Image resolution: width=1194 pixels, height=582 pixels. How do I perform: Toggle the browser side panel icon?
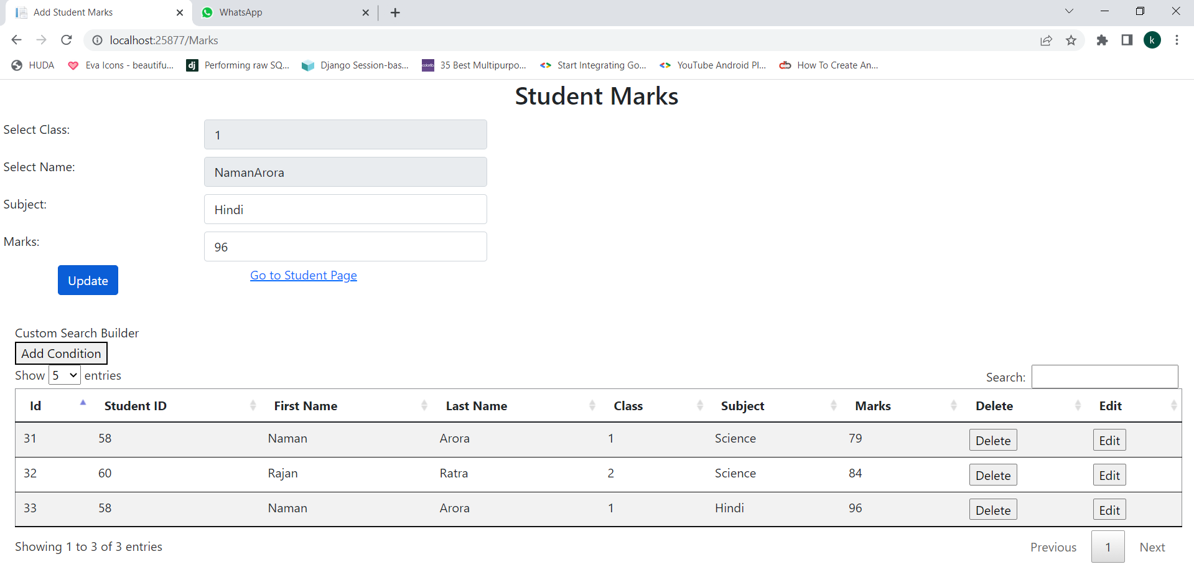[x=1127, y=40]
